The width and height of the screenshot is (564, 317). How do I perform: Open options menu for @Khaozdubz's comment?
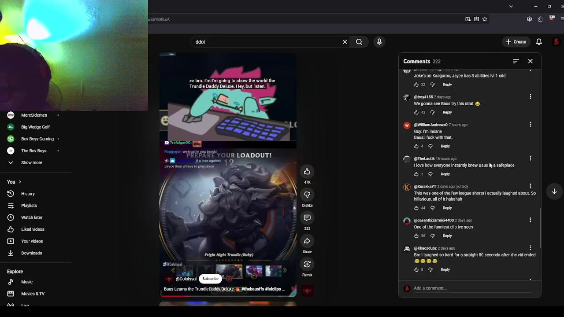(x=530, y=248)
